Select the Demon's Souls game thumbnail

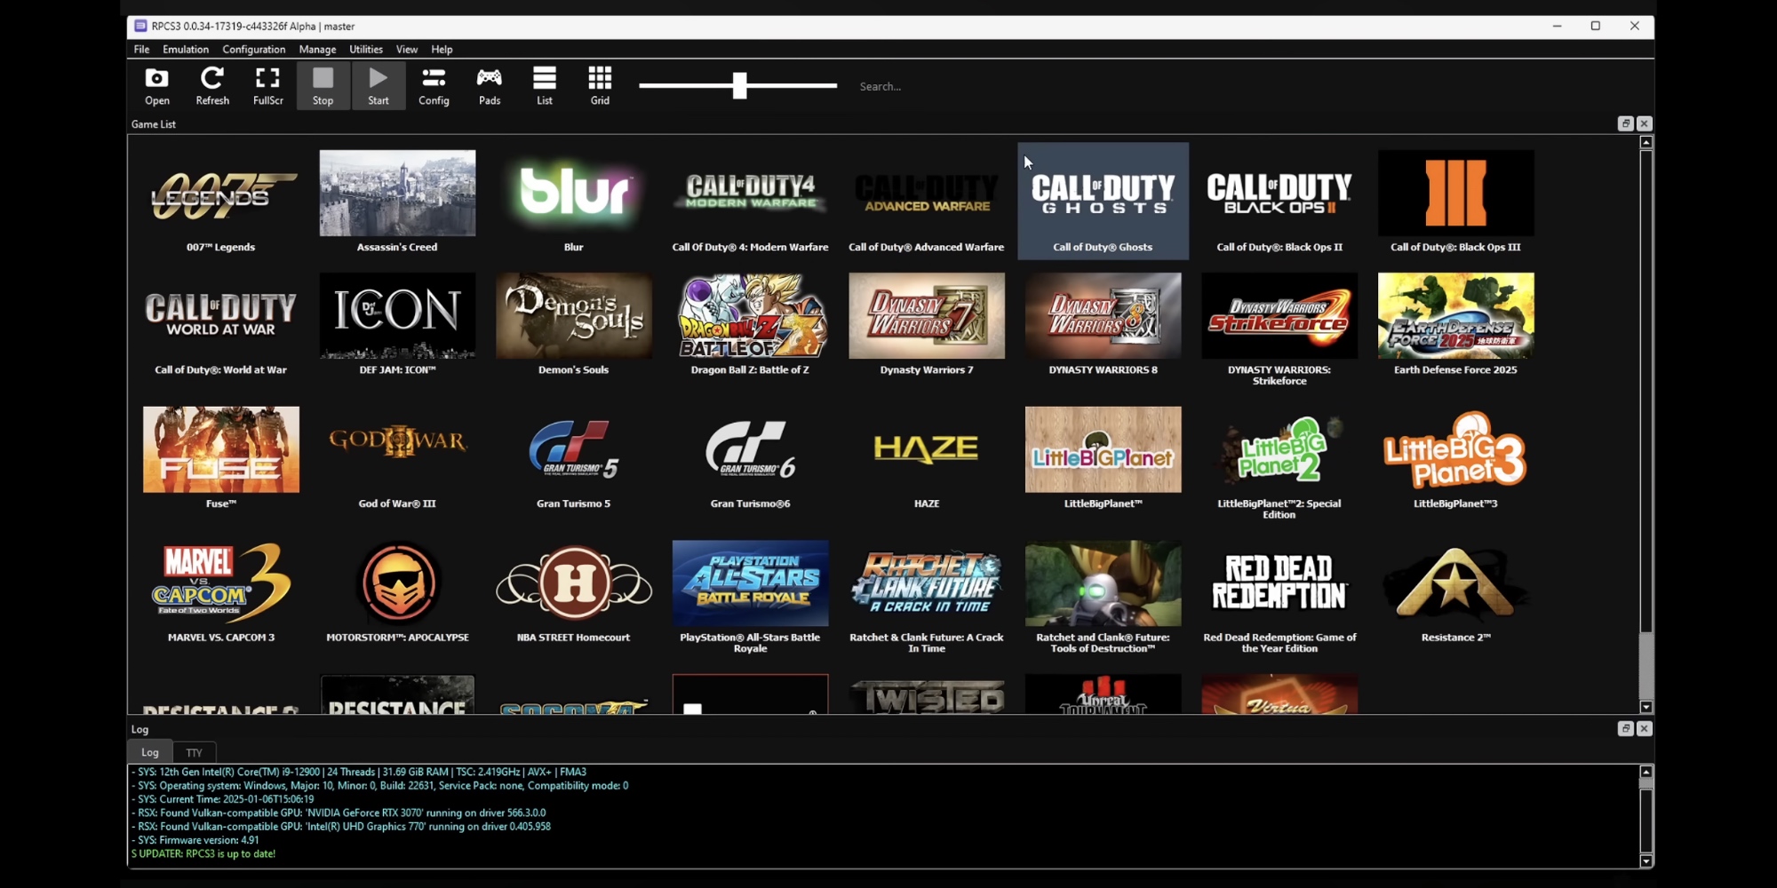[x=574, y=316]
